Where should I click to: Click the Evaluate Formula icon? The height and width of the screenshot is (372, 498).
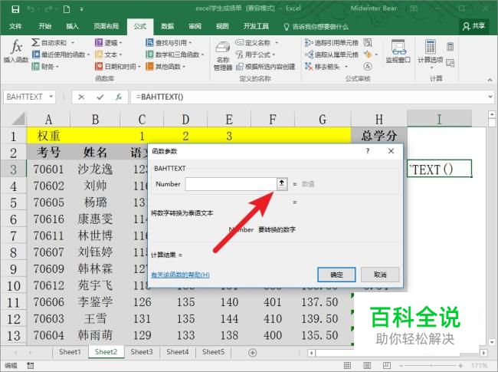[x=368, y=67]
